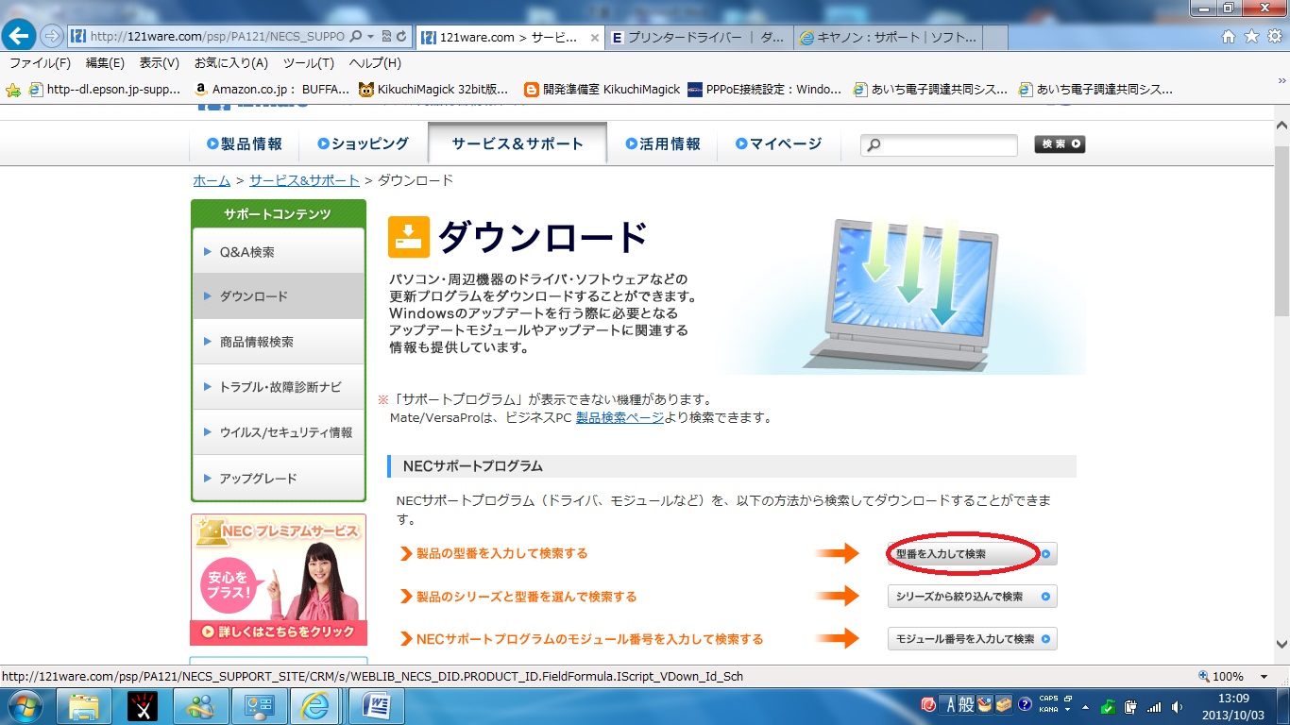1290x725 pixels.
Task: Open the ヘルプ(H) menu
Action: click(375, 63)
